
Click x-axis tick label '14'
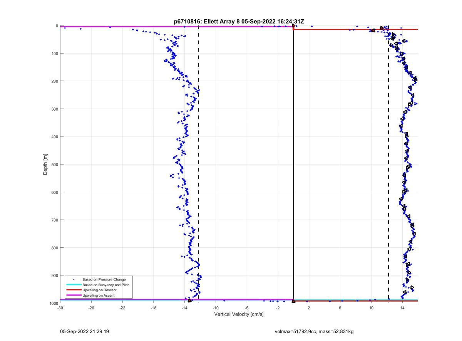point(402,308)
